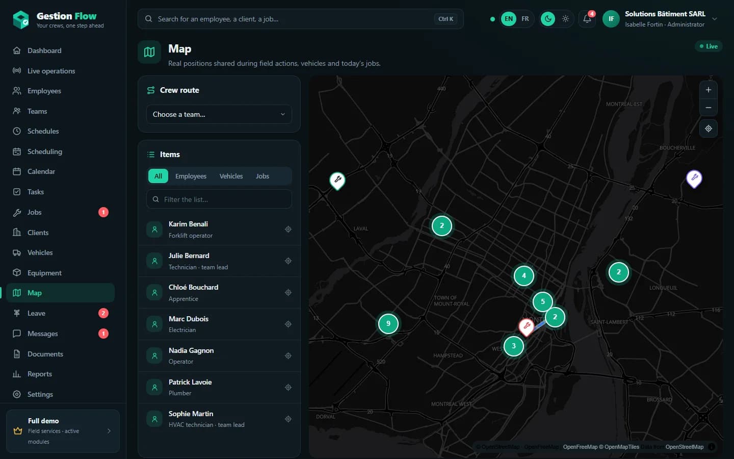
Task: Open the green wrench marker near Laval
Action: coord(337,180)
